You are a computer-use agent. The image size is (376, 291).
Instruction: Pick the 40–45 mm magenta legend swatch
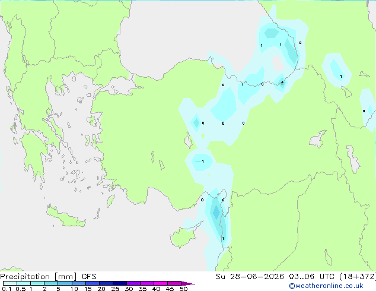tap(161, 283)
